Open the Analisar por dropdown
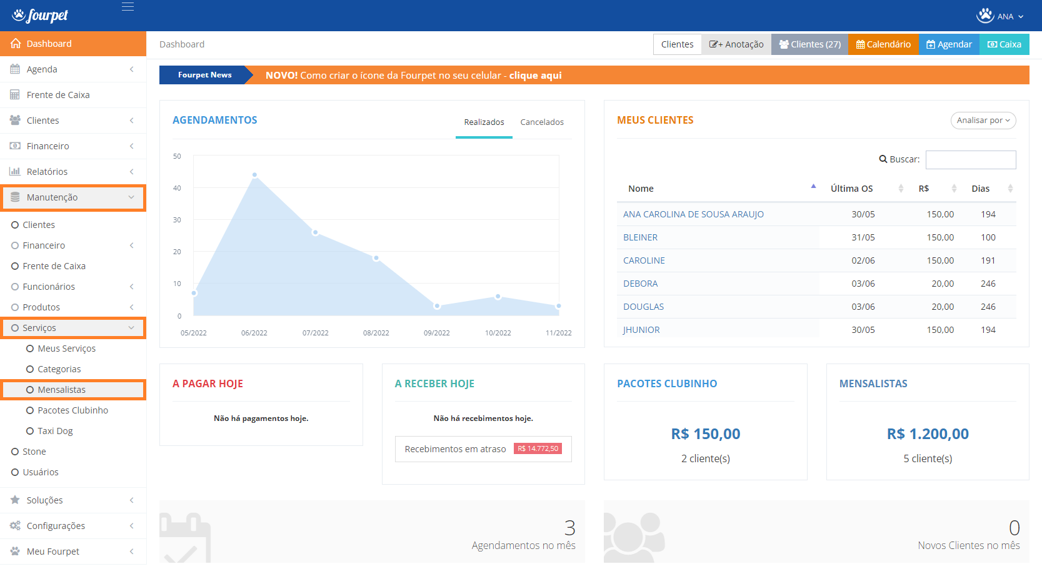1042x569 pixels. [983, 121]
